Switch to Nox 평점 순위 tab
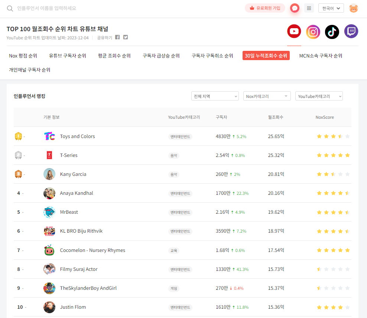Image resolution: width=367 pixels, height=318 pixels. [x=23, y=56]
